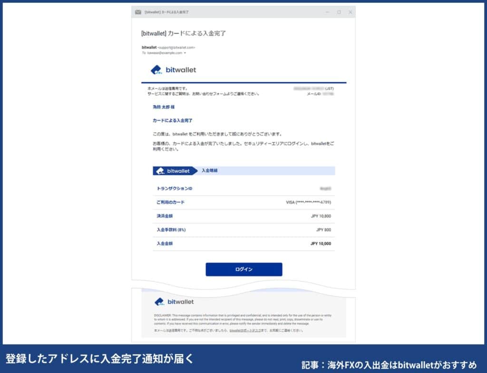Click the bitwallet logo in the email header

tap(173, 70)
